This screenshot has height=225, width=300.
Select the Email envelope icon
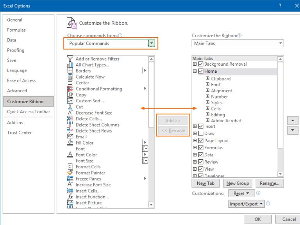[70, 137]
